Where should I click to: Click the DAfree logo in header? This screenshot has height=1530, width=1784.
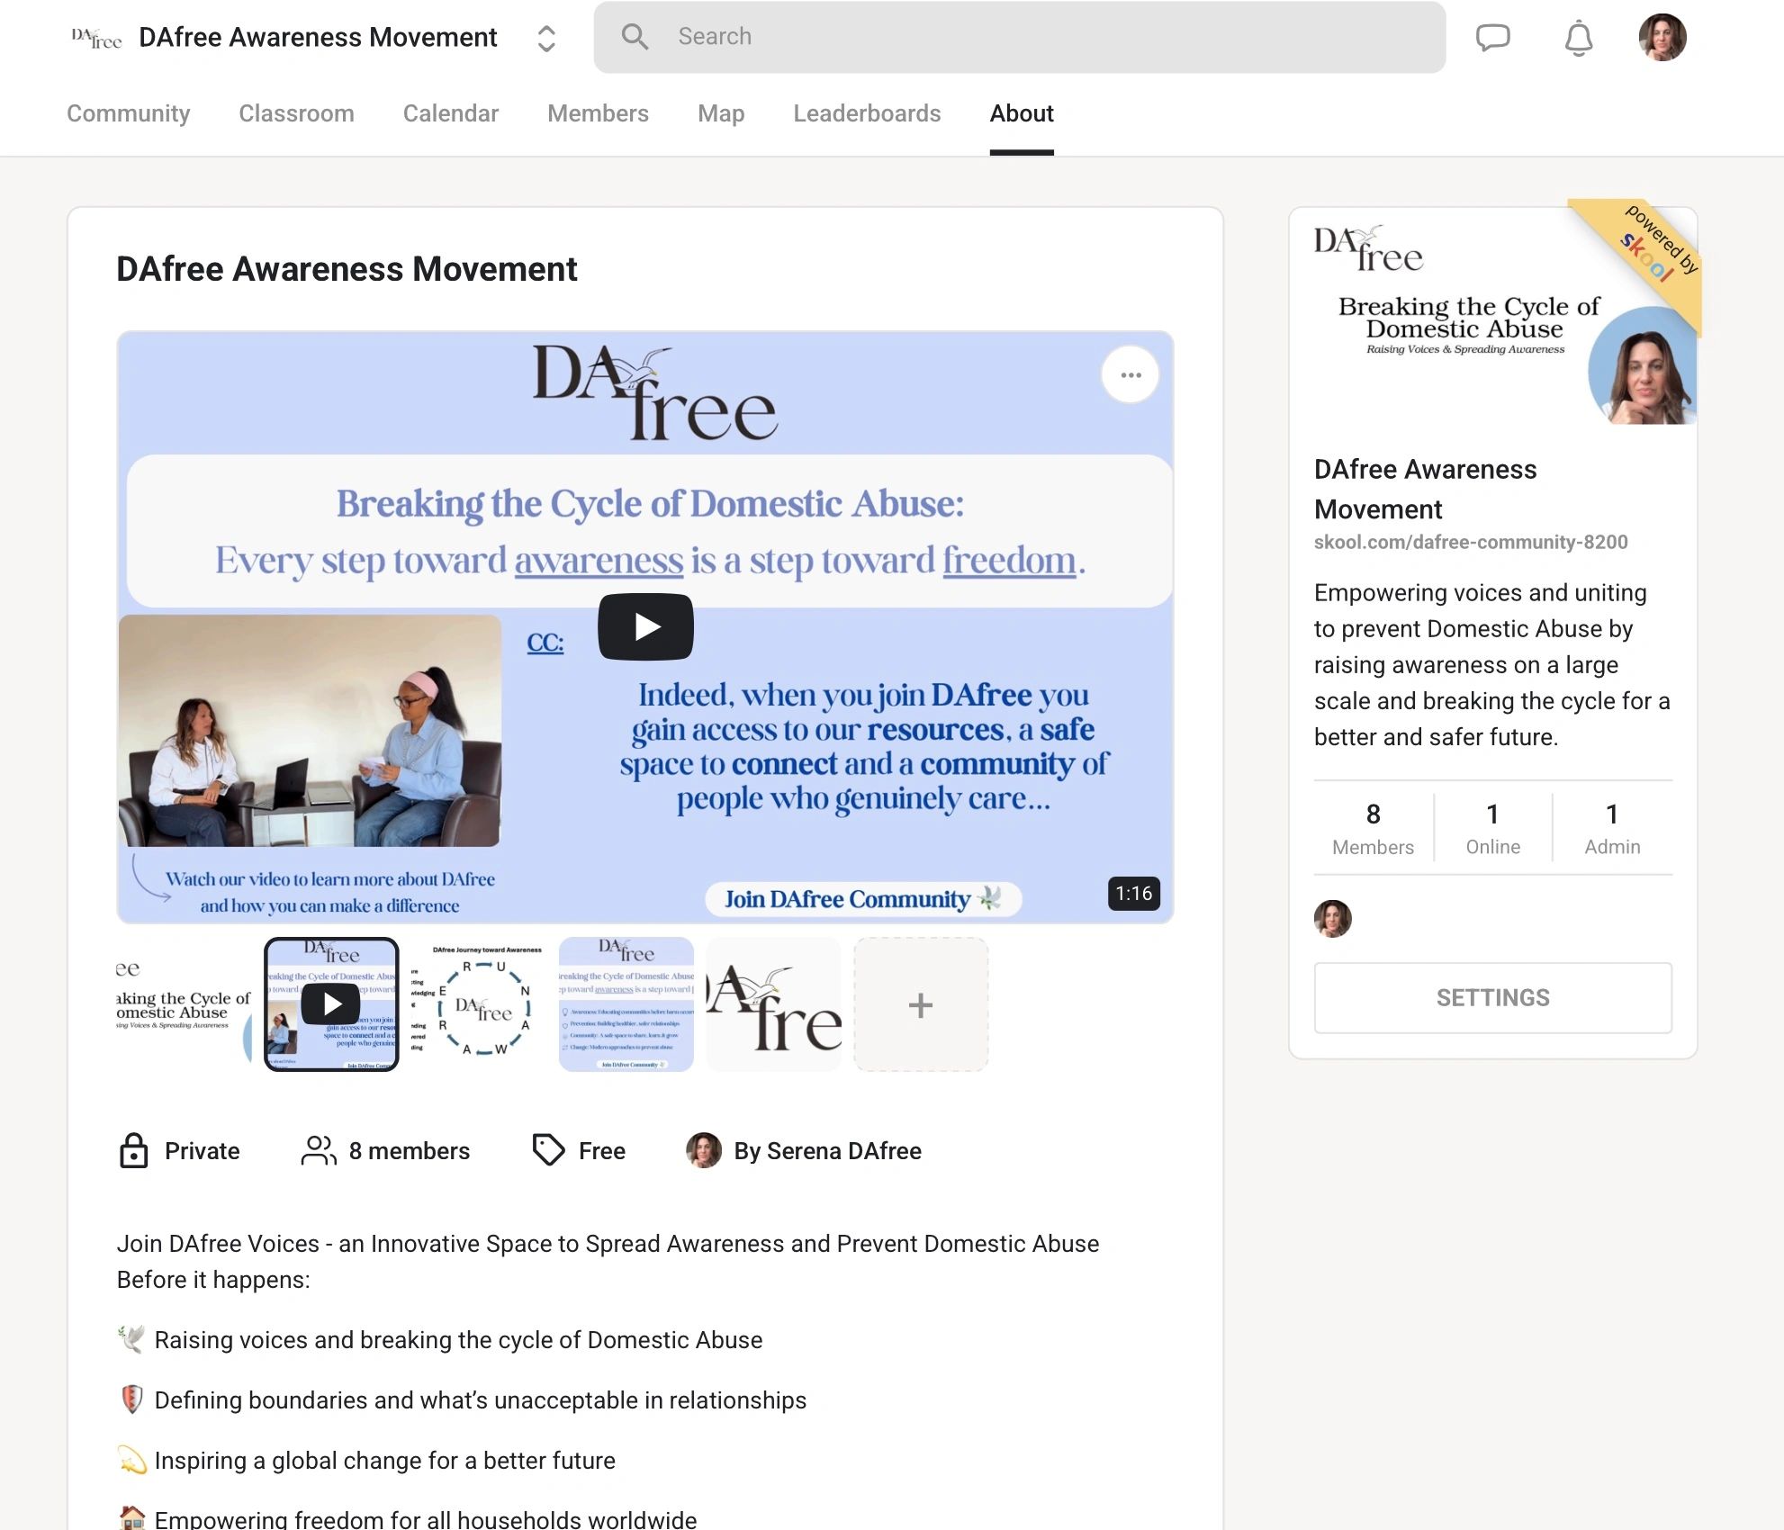(96, 38)
